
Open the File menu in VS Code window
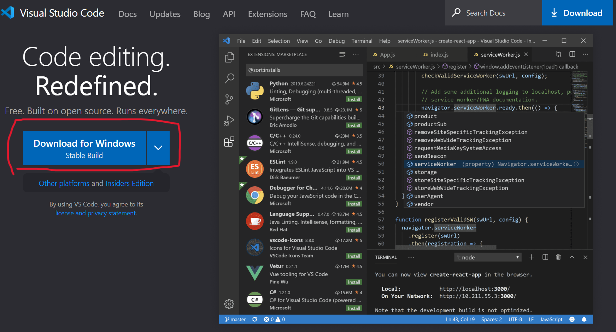coord(241,41)
